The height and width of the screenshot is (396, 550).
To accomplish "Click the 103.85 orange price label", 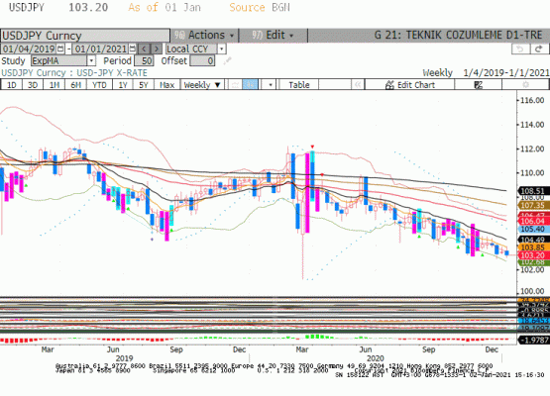I will click(533, 247).
